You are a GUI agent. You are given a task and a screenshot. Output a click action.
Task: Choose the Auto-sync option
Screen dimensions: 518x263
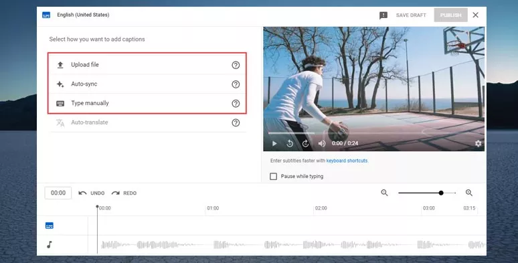pyautogui.click(x=148, y=84)
